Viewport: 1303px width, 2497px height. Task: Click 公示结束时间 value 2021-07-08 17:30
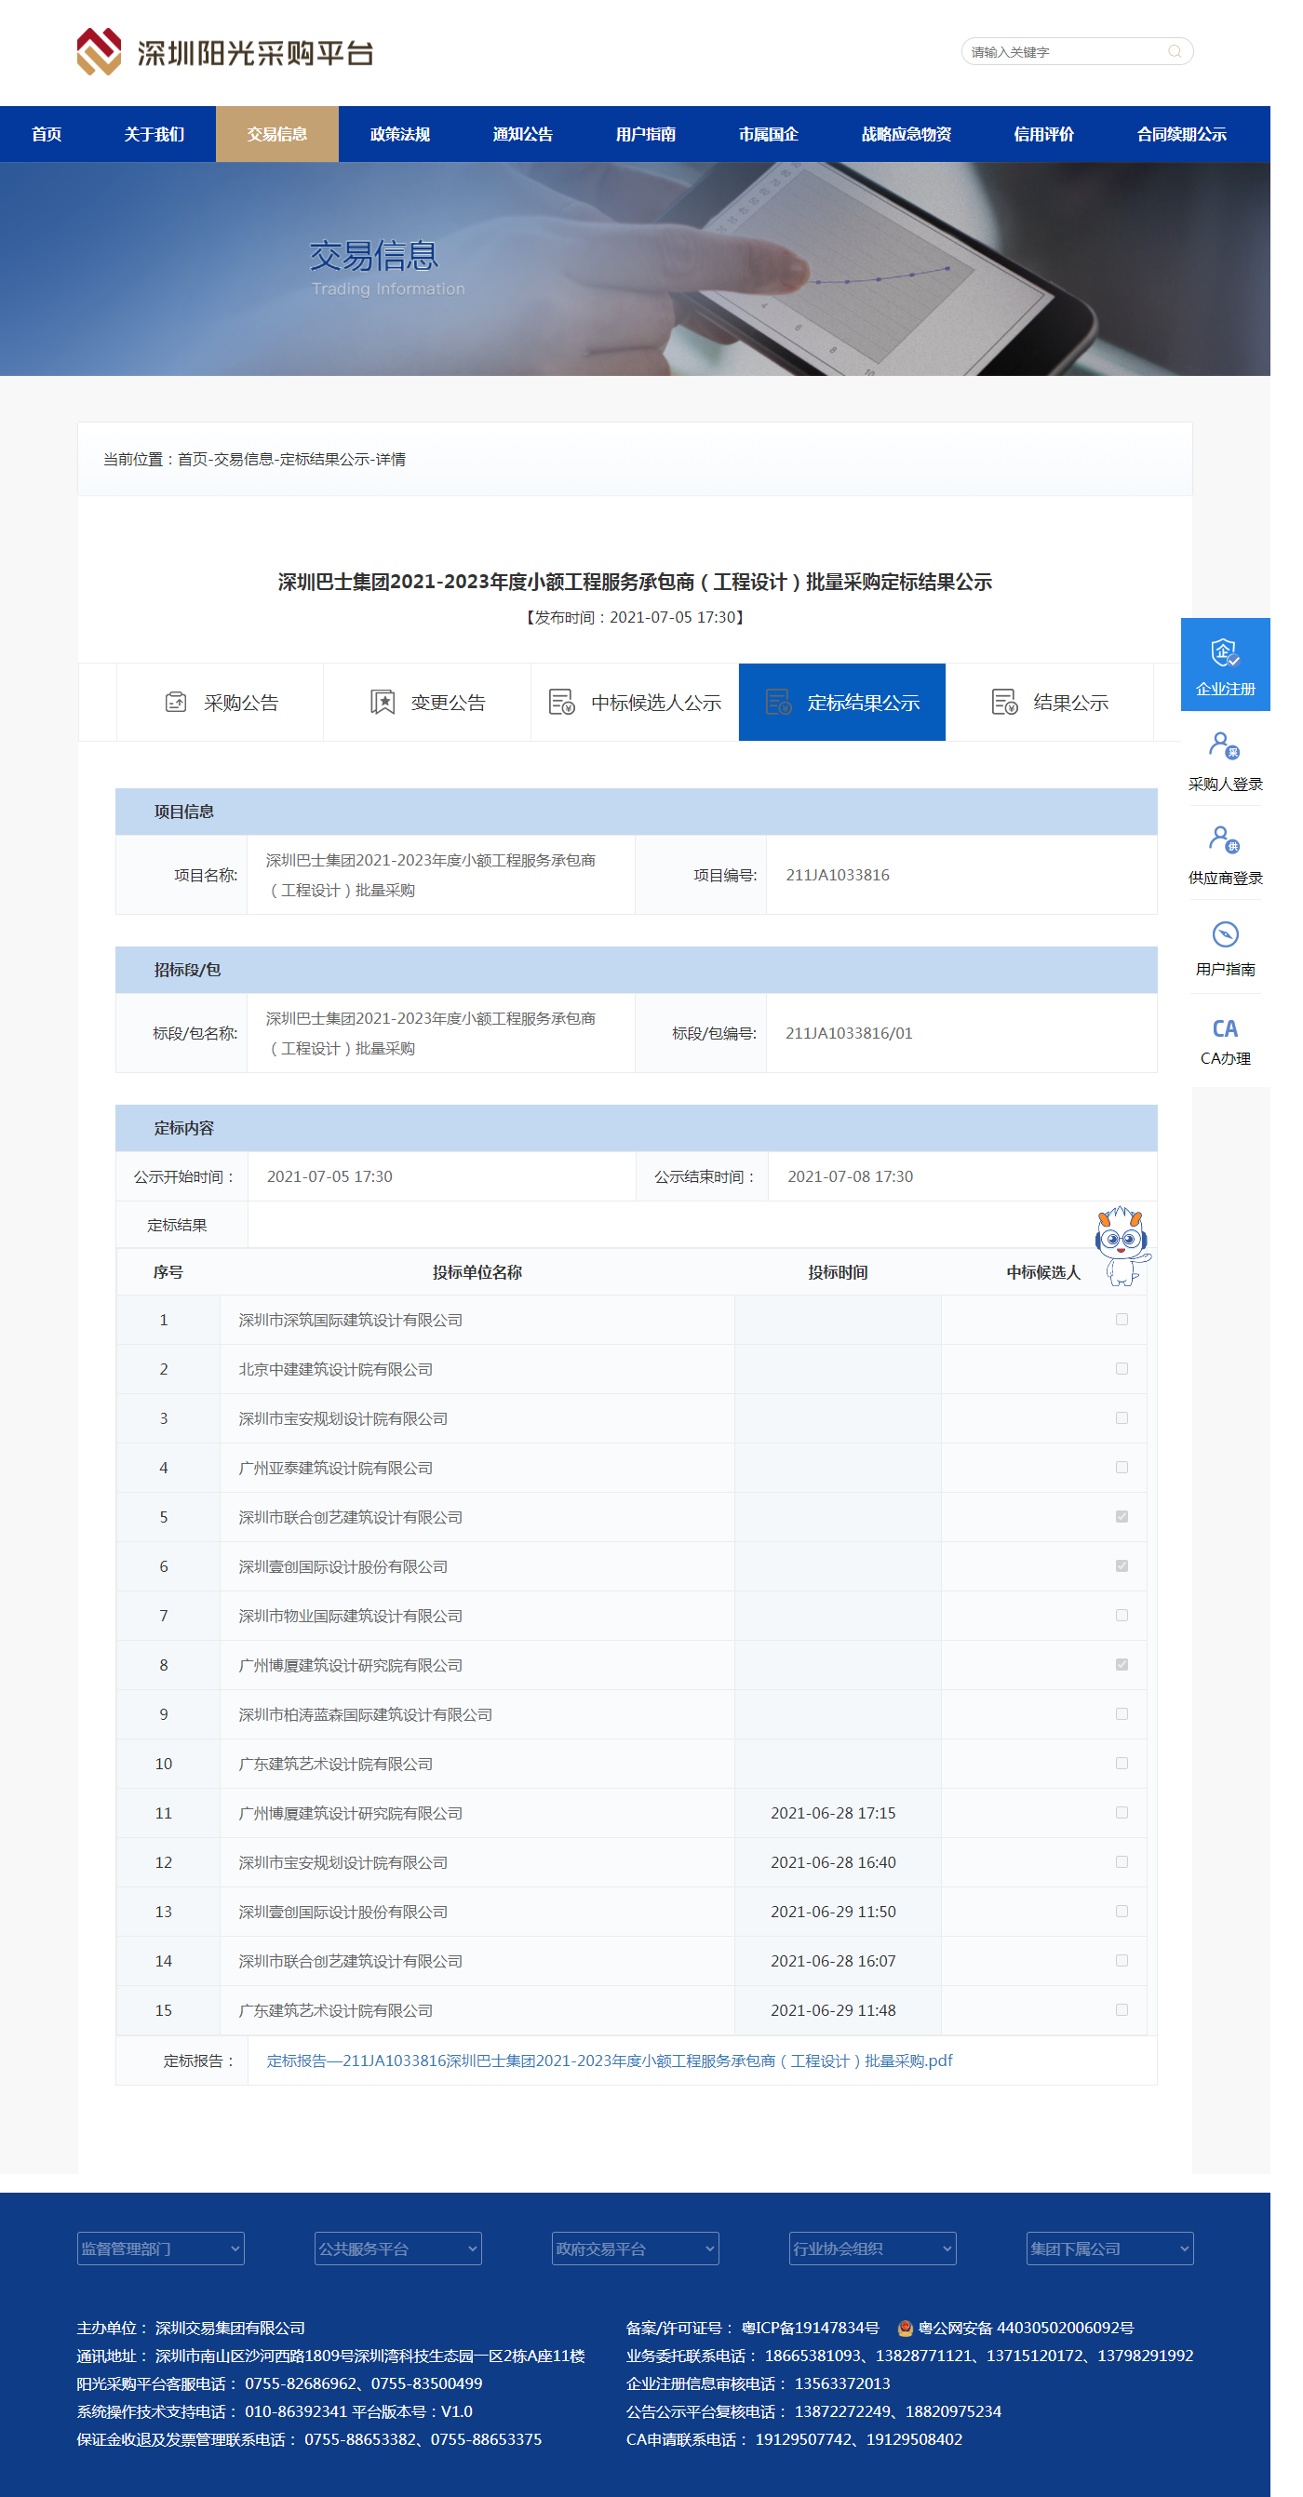[x=851, y=1175]
